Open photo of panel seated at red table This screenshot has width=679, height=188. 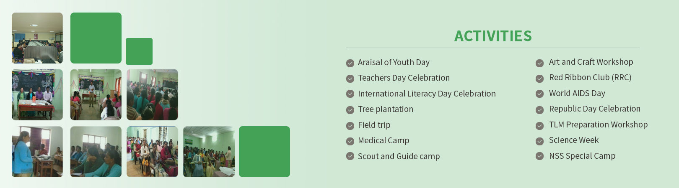tap(37, 95)
